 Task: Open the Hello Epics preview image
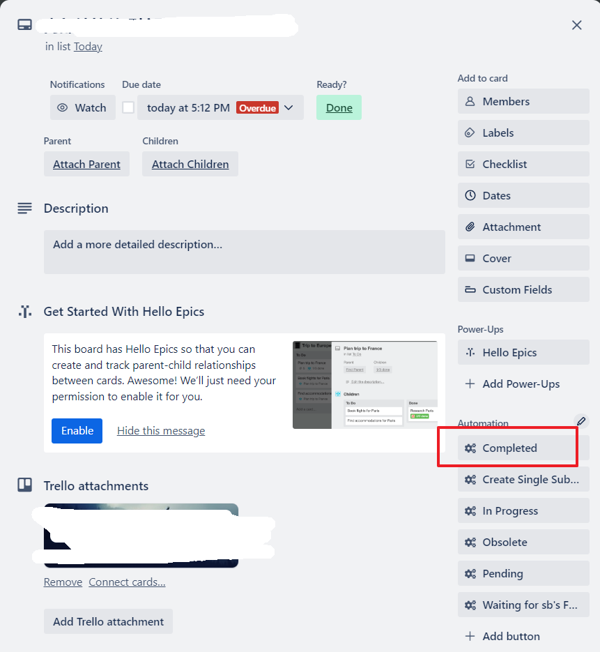point(365,385)
